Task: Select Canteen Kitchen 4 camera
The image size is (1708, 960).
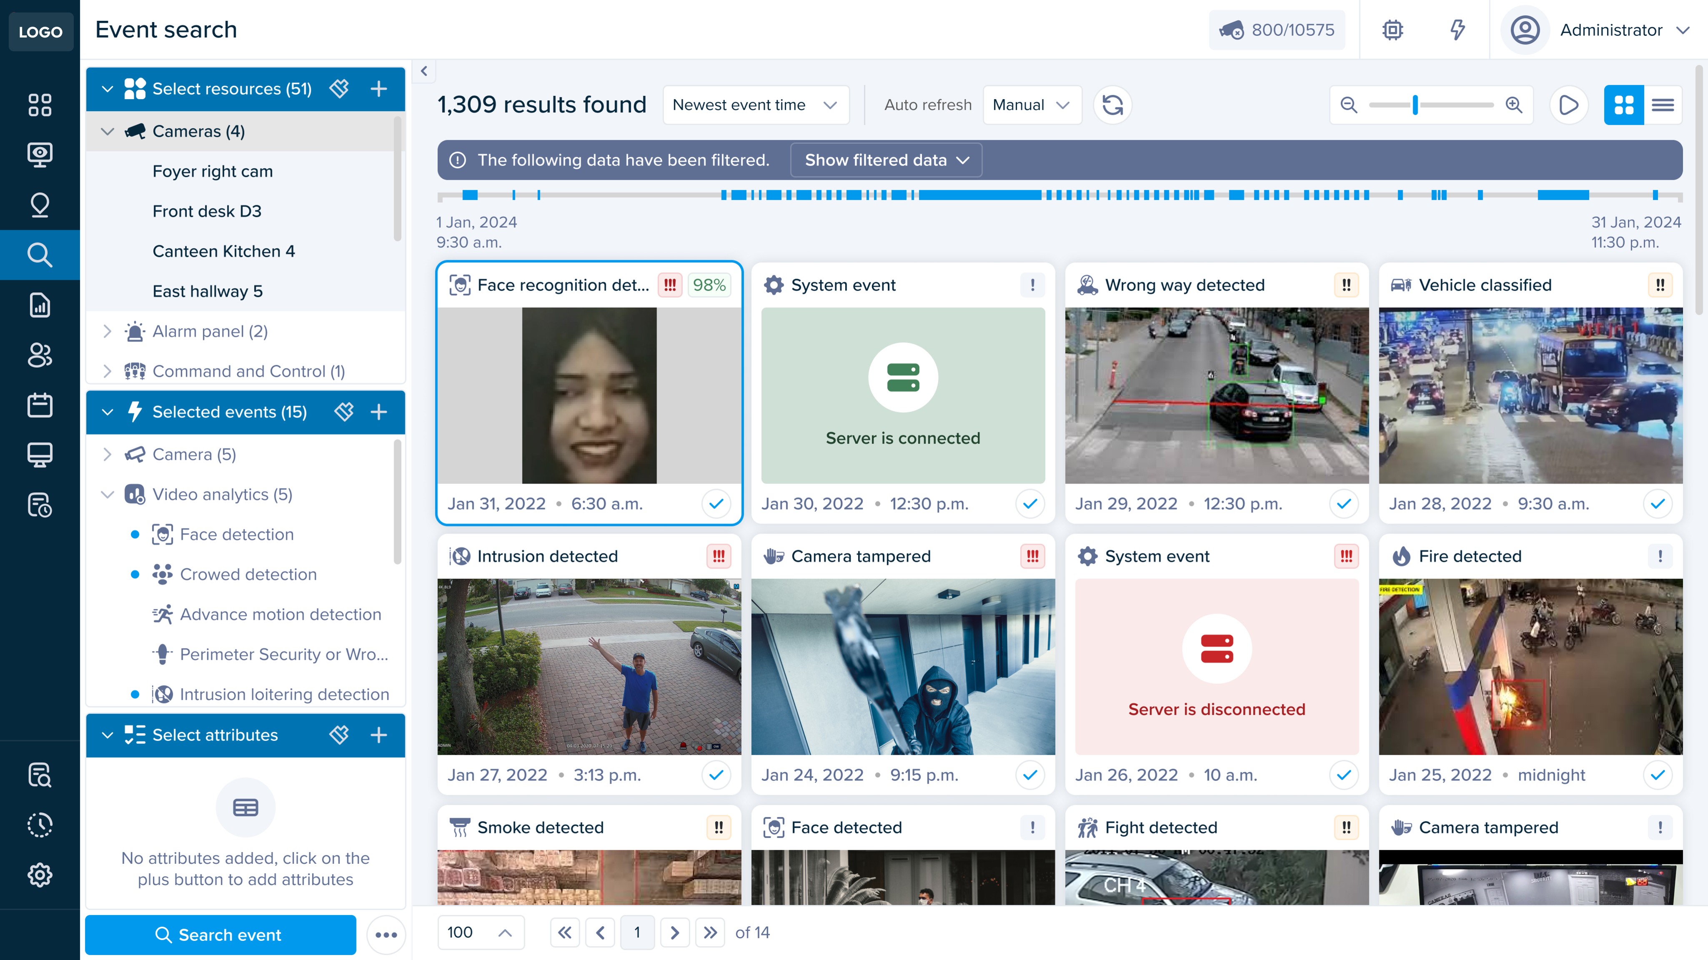Action: pos(223,251)
